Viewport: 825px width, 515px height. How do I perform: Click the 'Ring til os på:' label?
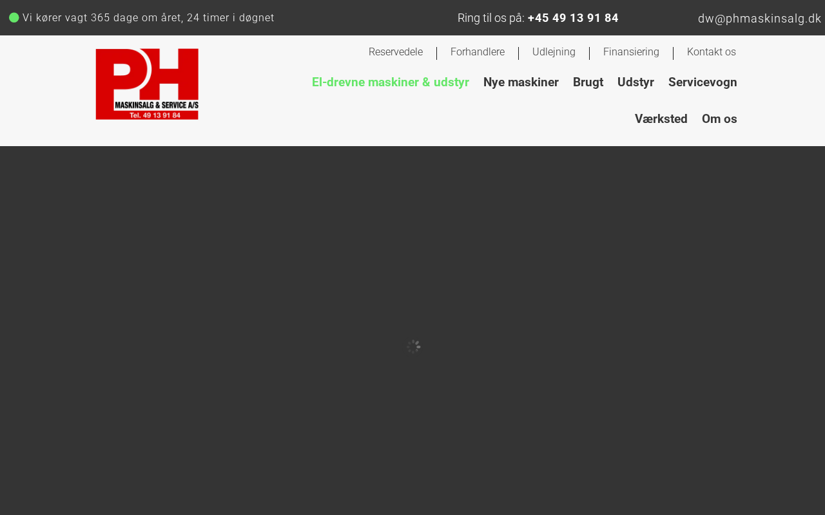click(x=491, y=18)
